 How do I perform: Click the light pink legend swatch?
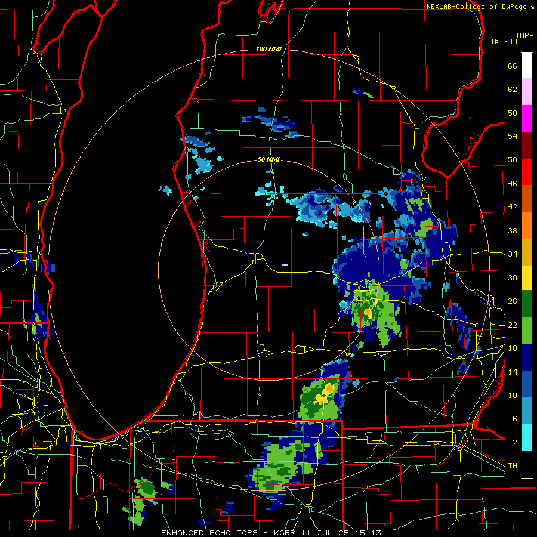[527, 92]
